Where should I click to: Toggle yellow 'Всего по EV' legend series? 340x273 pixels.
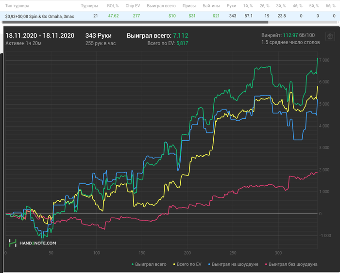pyautogui.click(x=187, y=264)
